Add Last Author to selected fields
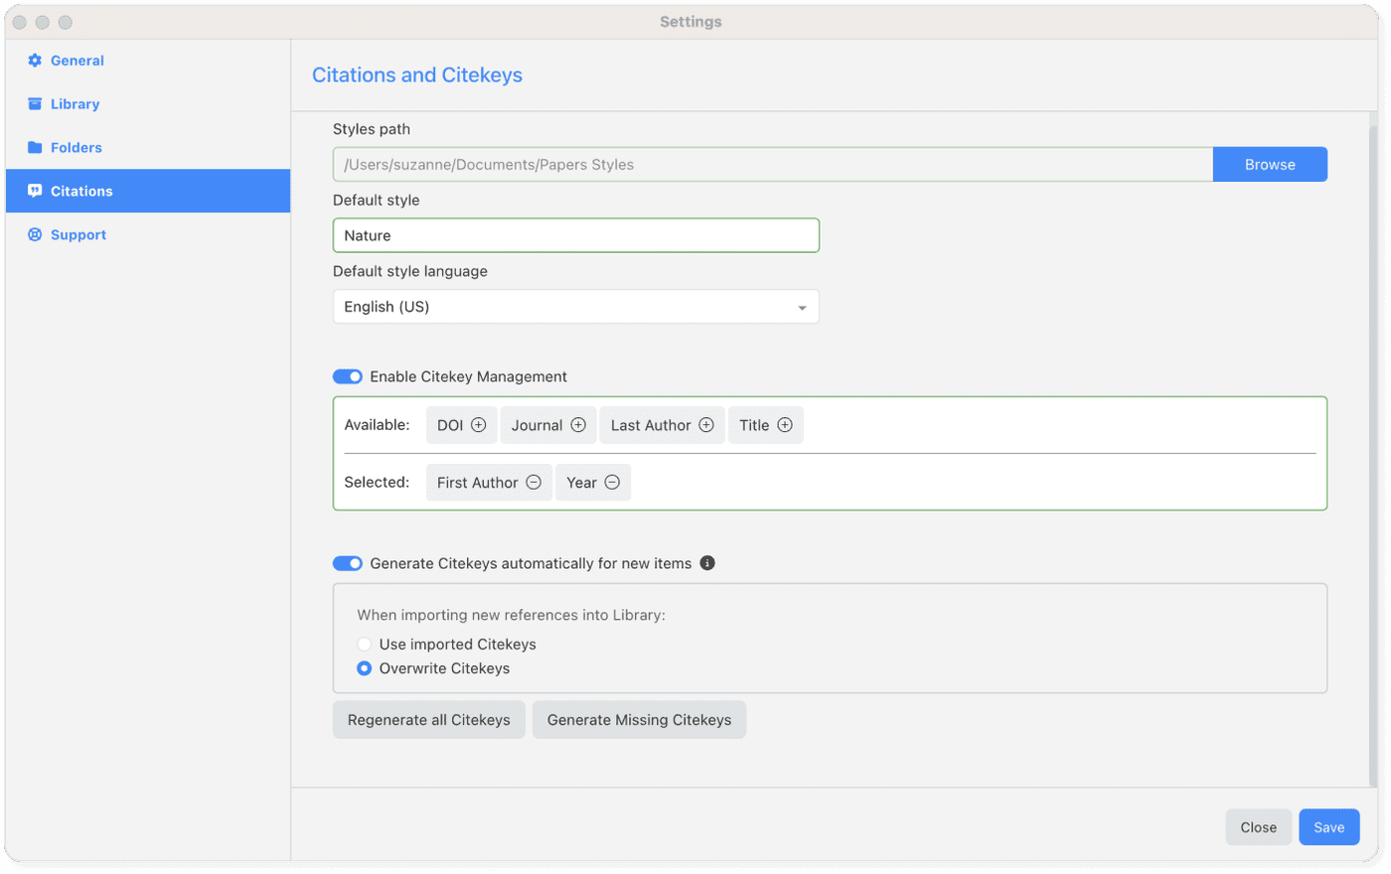The height and width of the screenshot is (874, 1391). tap(705, 424)
